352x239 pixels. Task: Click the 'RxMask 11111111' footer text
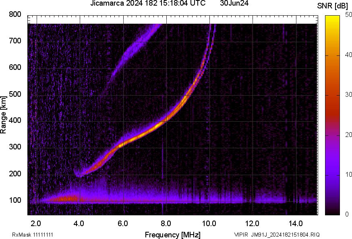tap(33, 235)
